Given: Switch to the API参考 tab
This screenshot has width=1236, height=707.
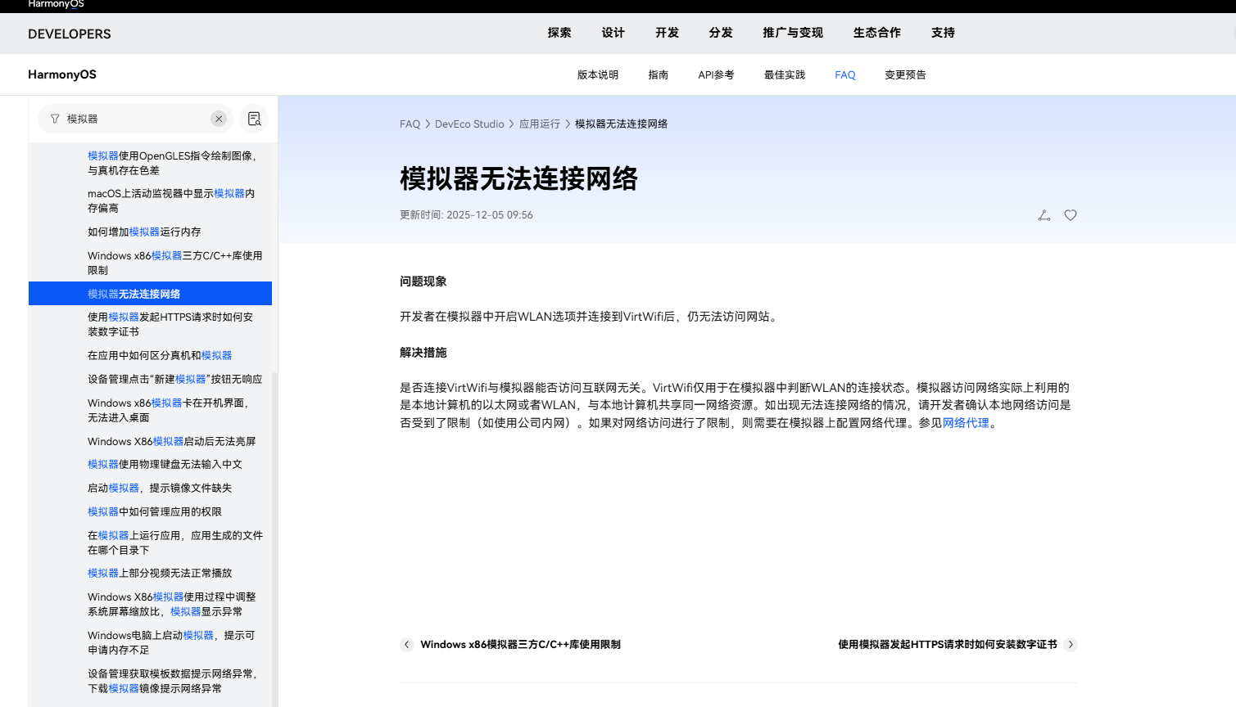Looking at the screenshot, I should point(716,74).
